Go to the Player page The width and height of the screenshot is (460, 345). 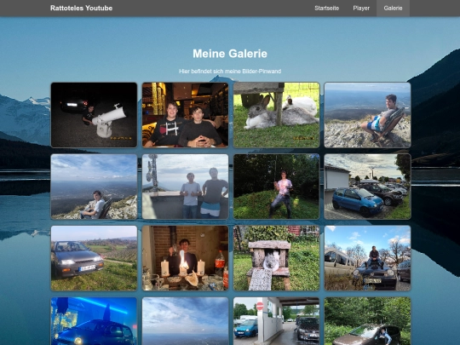click(361, 9)
